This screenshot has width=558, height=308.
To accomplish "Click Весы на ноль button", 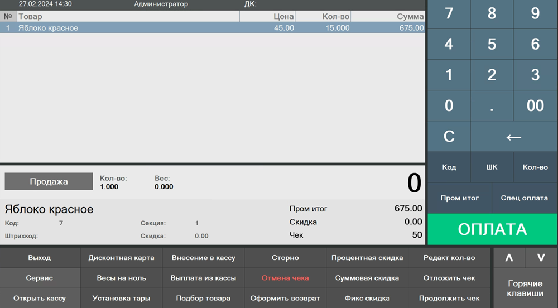I will coord(121,278).
